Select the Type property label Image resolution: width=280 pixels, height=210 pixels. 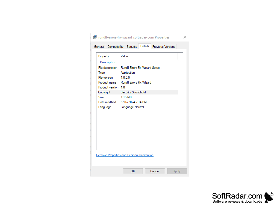coord(101,73)
